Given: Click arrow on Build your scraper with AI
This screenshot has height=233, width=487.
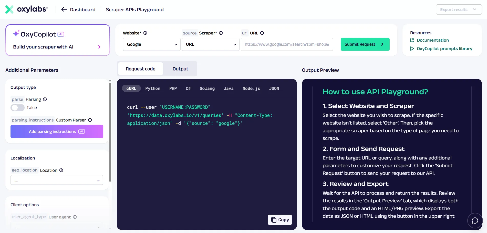Looking at the screenshot, I should click(99, 47).
